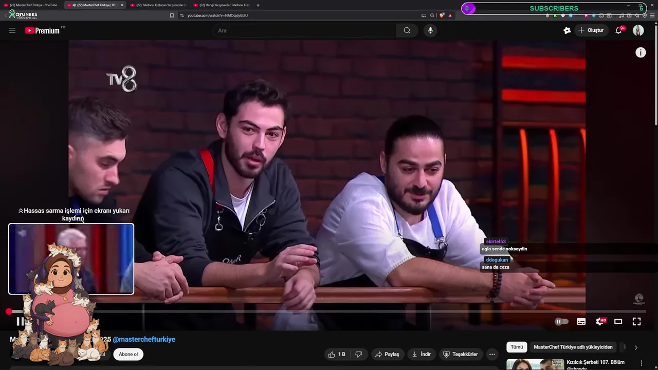Open the Gemini ask sparkle icon
The image size is (658, 370).
(567, 30)
